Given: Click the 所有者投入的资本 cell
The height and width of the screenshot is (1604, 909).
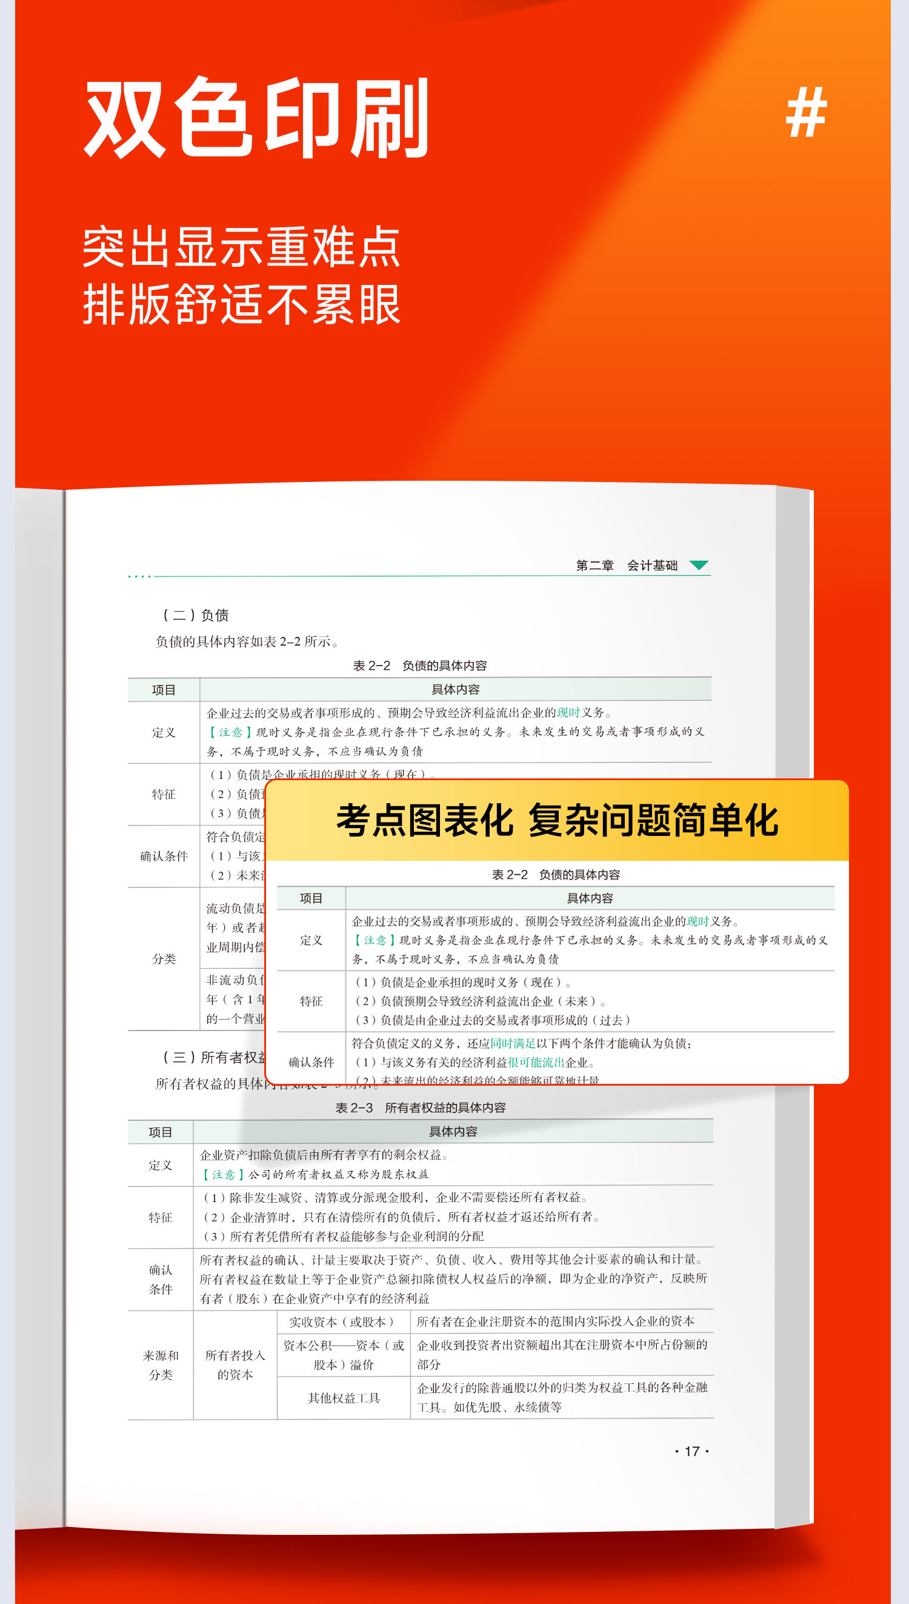Looking at the screenshot, I should click(235, 1365).
